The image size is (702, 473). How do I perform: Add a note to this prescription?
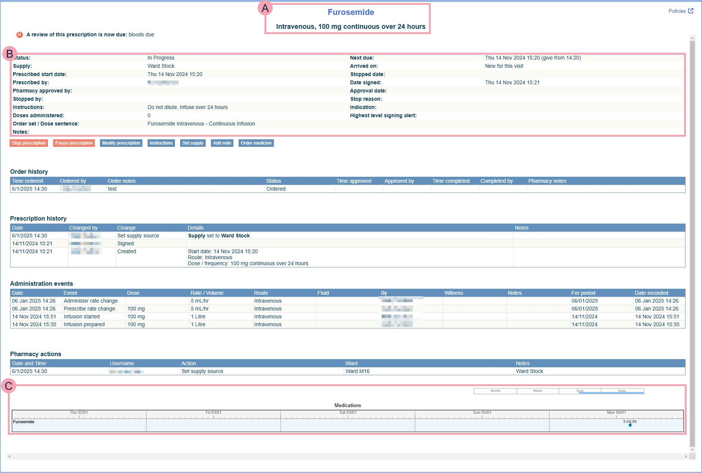[x=222, y=143]
